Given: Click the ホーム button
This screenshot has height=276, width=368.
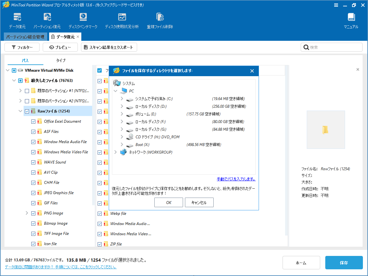Looking at the screenshot, I should tap(301, 263).
